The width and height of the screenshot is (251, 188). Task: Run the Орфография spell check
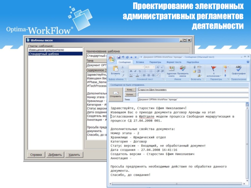(x=238, y=70)
